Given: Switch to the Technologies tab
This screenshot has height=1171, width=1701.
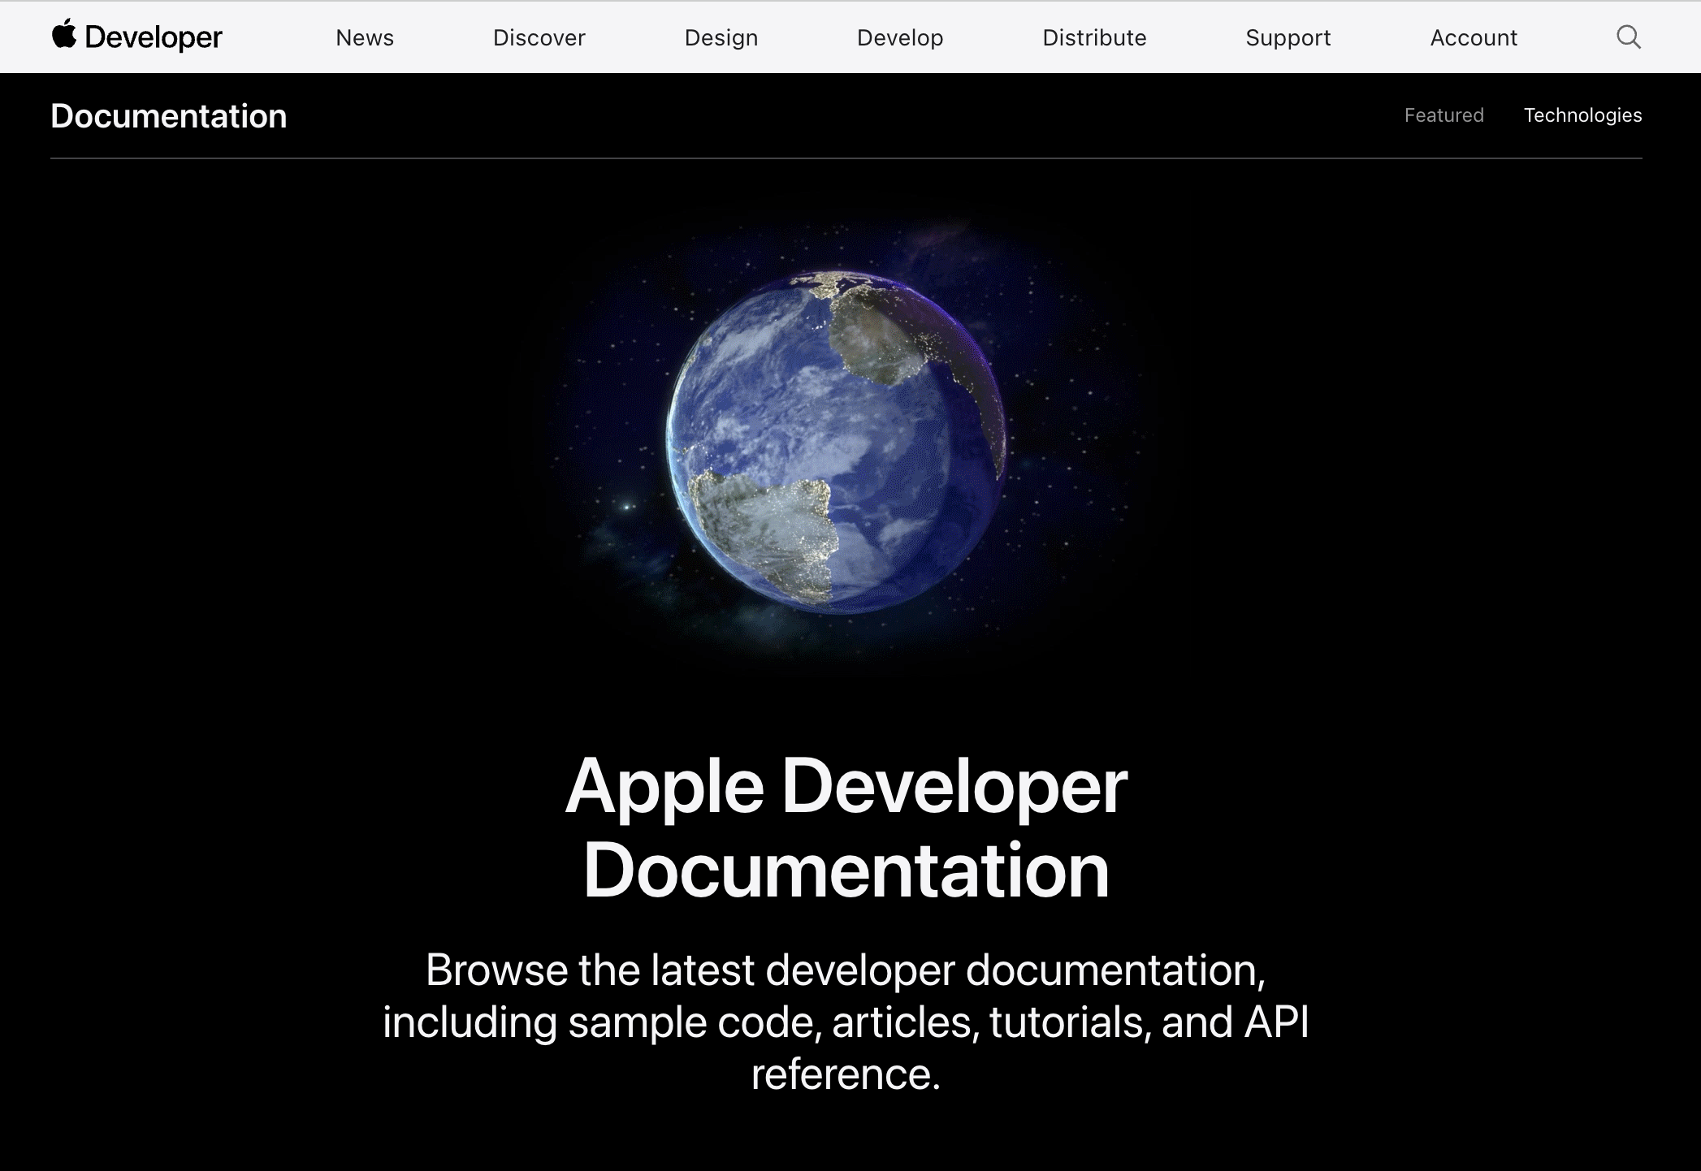Looking at the screenshot, I should [x=1582, y=115].
